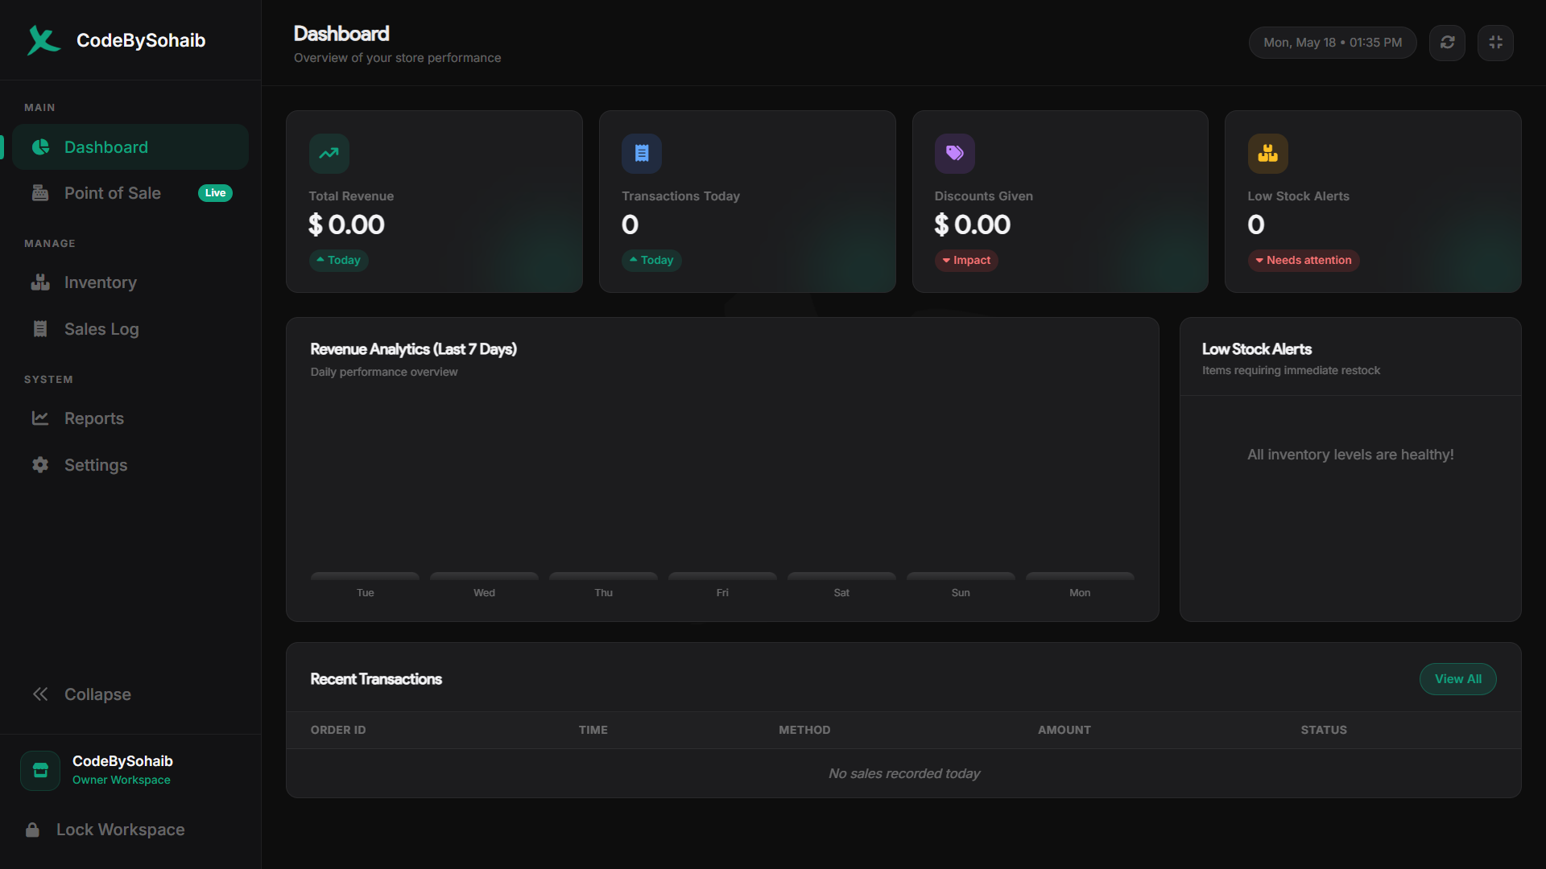Click the Mon bar in revenue chart
Screen dimensions: 1546x869
1080,576
